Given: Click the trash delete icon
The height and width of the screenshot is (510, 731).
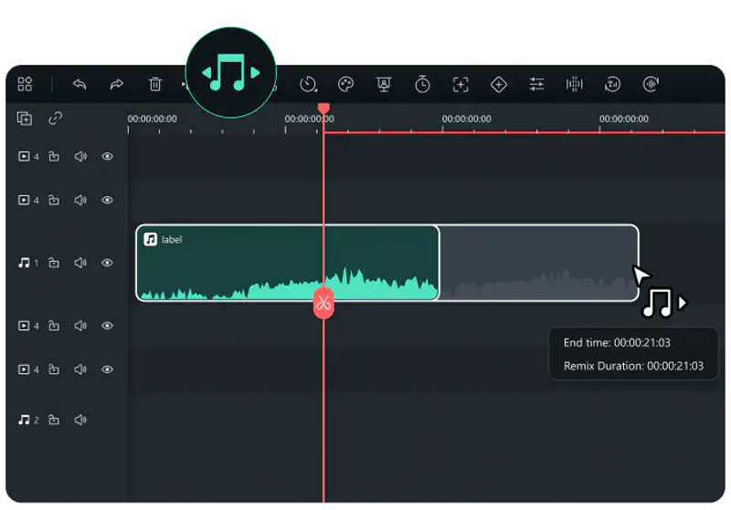Looking at the screenshot, I should coord(154,84).
